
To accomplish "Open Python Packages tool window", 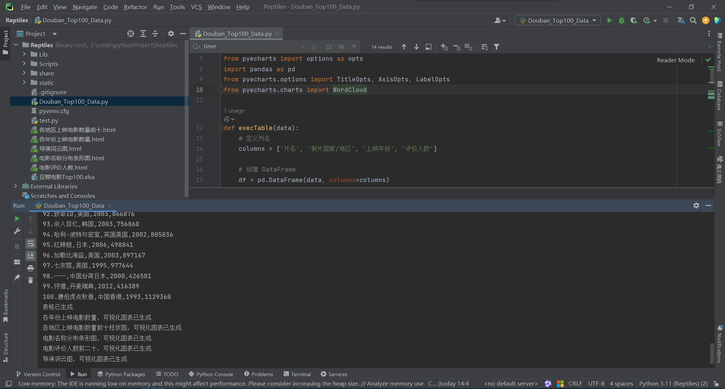I will [121, 374].
